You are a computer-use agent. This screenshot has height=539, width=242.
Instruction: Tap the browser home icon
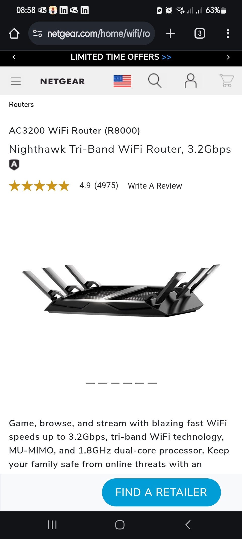tap(14, 33)
